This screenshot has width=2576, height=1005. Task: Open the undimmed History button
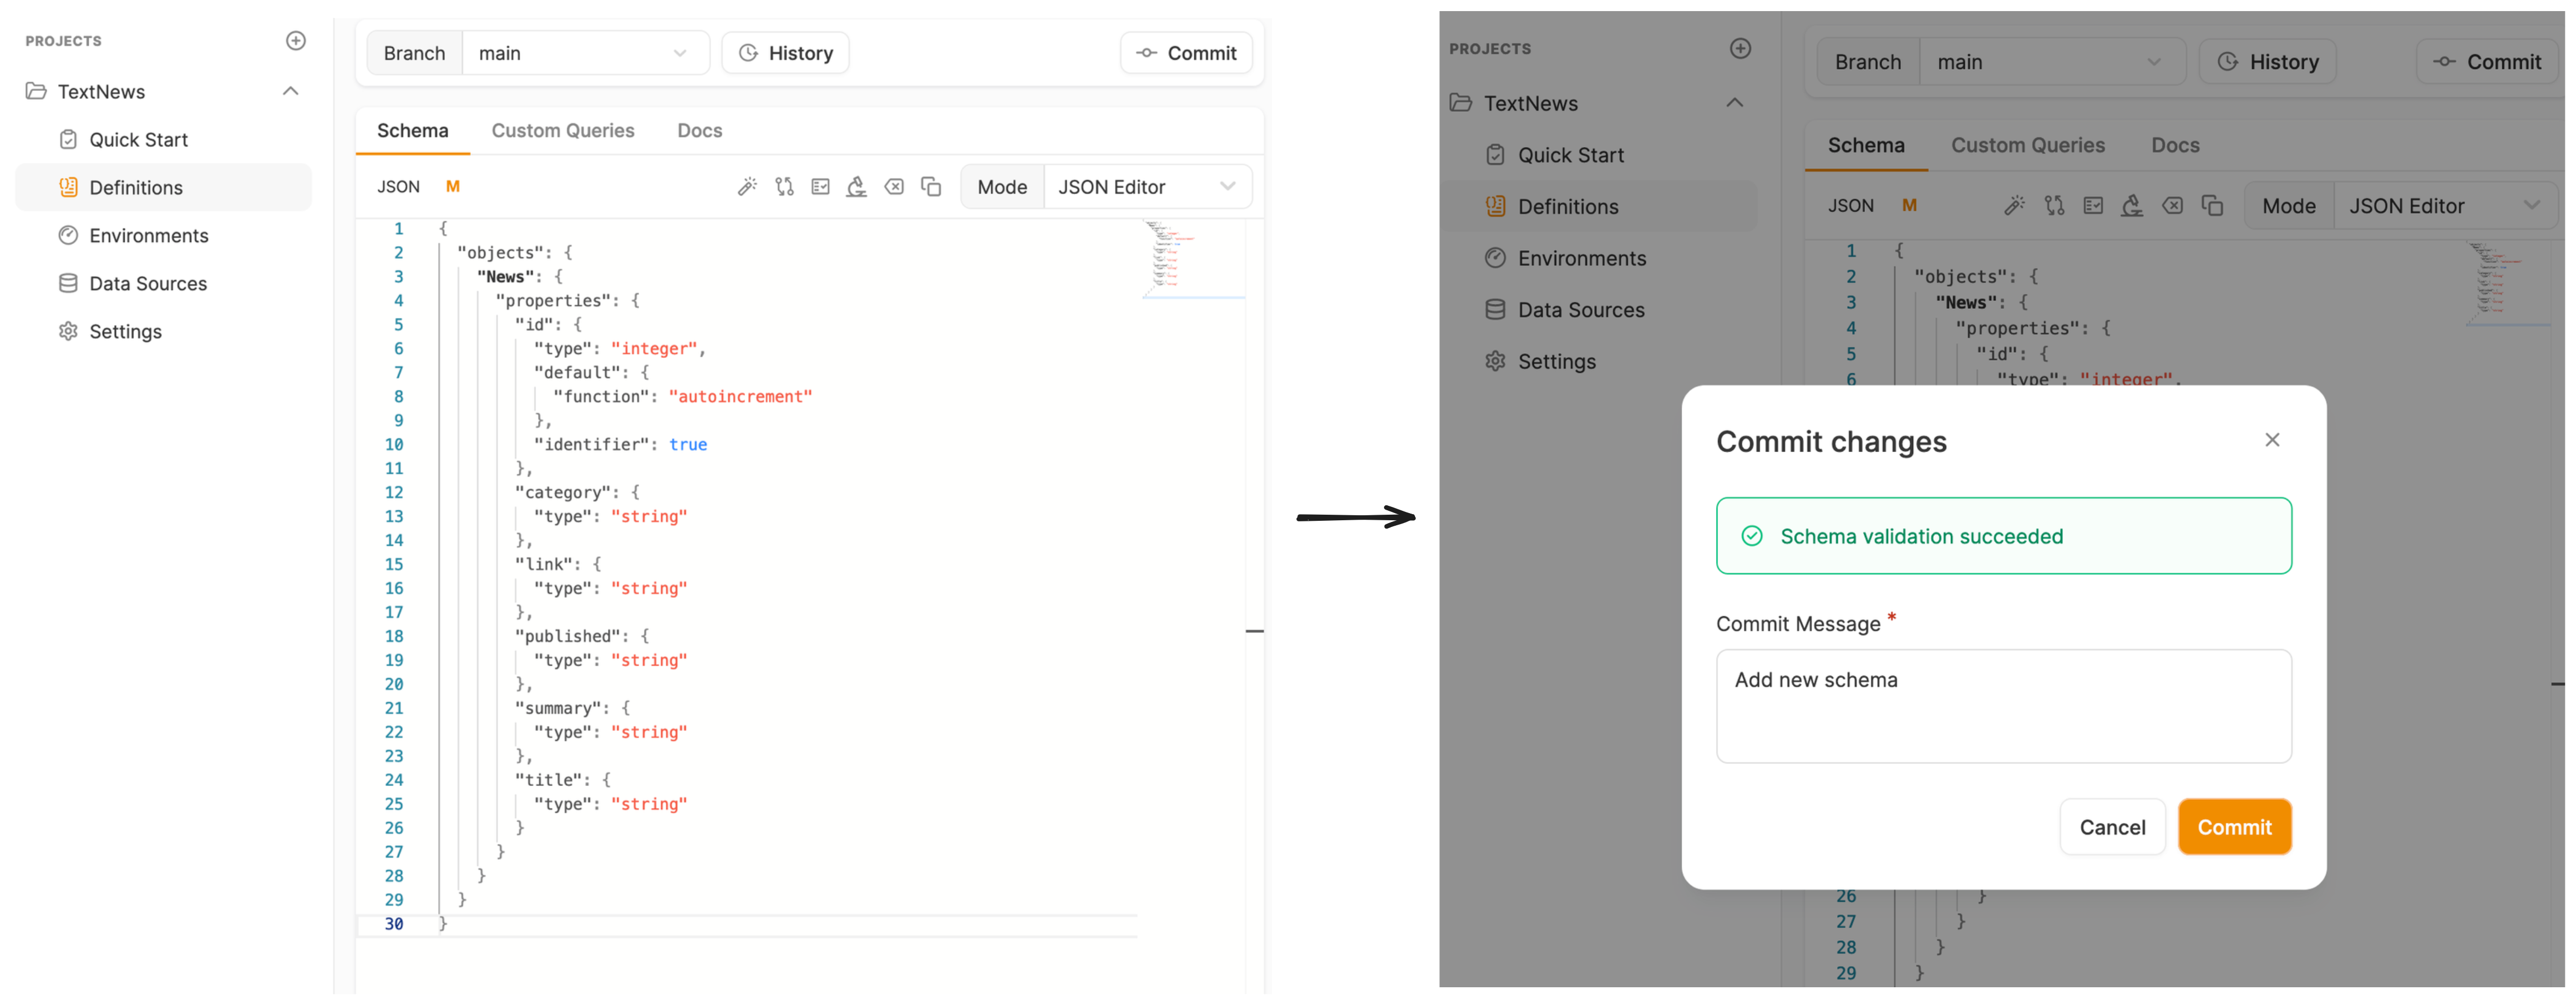point(785,53)
